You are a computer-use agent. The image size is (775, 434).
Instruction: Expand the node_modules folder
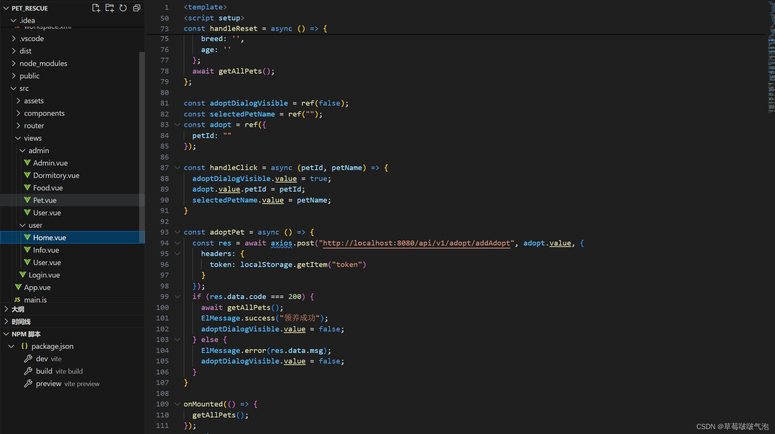coord(43,63)
